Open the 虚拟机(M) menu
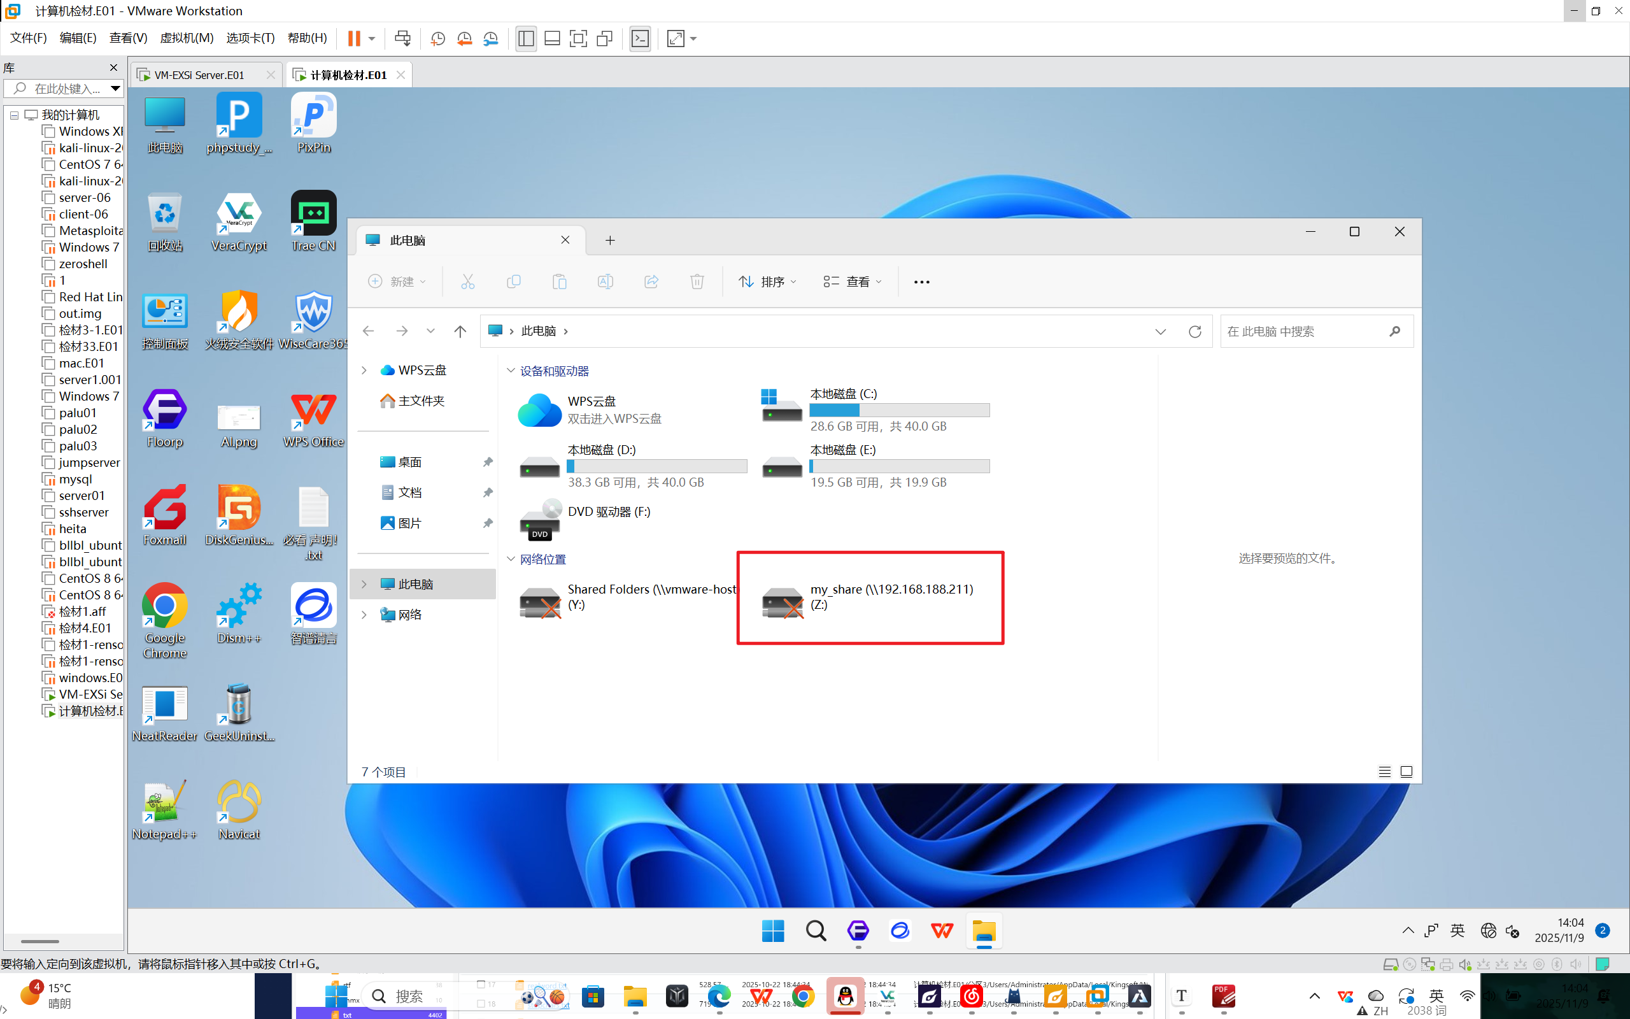This screenshot has height=1019, width=1630. click(x=187, y=38)
